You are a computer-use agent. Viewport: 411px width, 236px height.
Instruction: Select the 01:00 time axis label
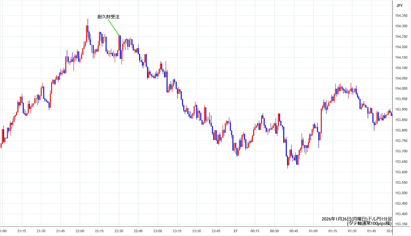click(313, 231)
